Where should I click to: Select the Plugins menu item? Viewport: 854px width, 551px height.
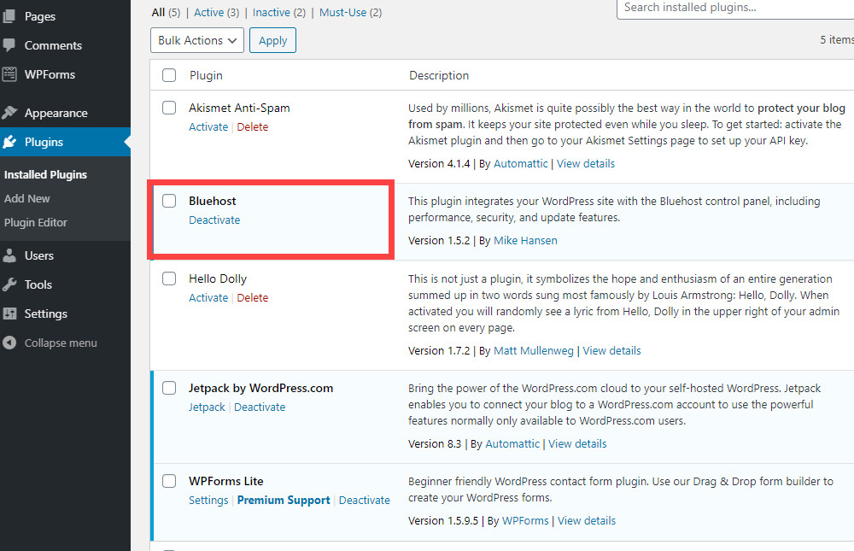tap(44, 142)
